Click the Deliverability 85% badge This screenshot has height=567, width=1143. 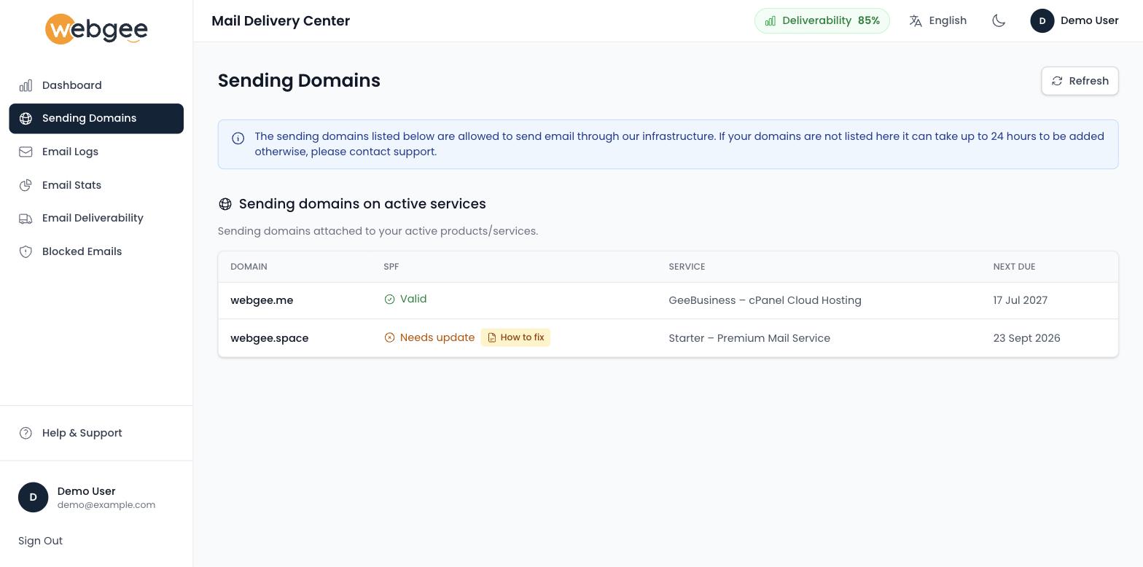tap(822, 20)
